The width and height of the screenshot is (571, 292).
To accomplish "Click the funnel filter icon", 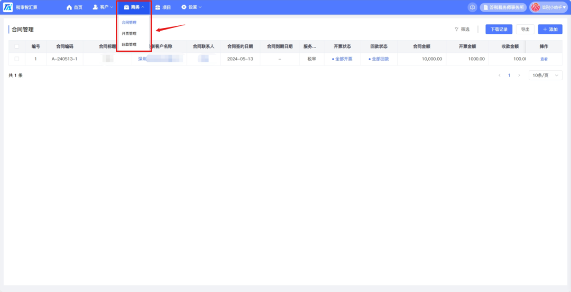I will 456,30.
